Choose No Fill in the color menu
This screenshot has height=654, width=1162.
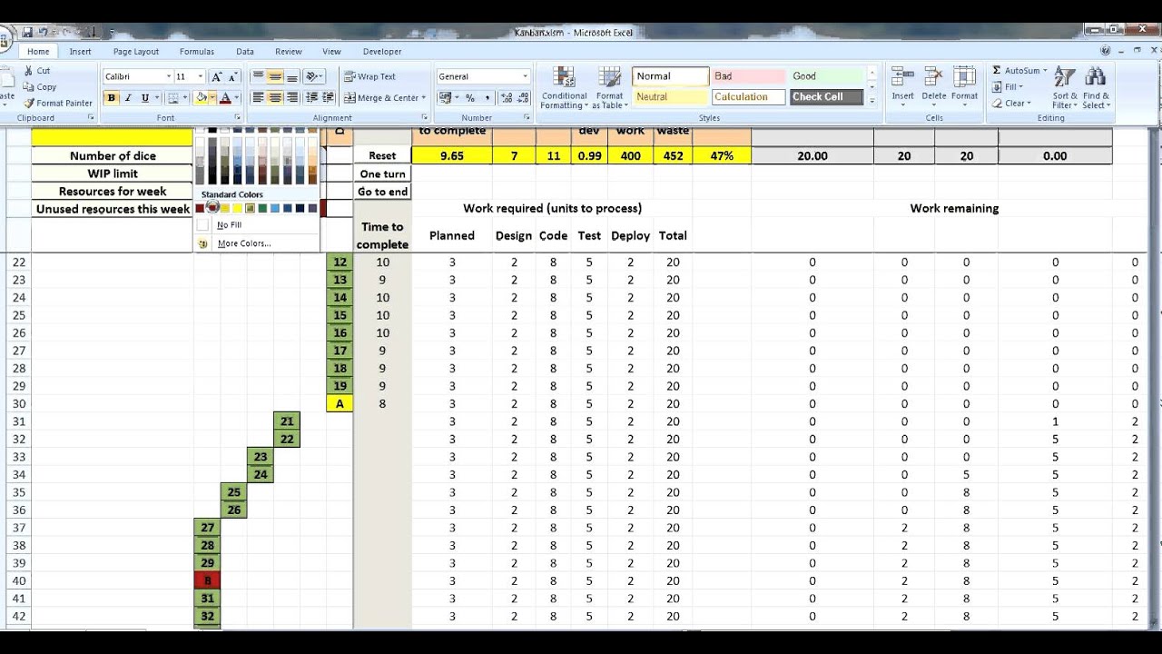[257, 225]
